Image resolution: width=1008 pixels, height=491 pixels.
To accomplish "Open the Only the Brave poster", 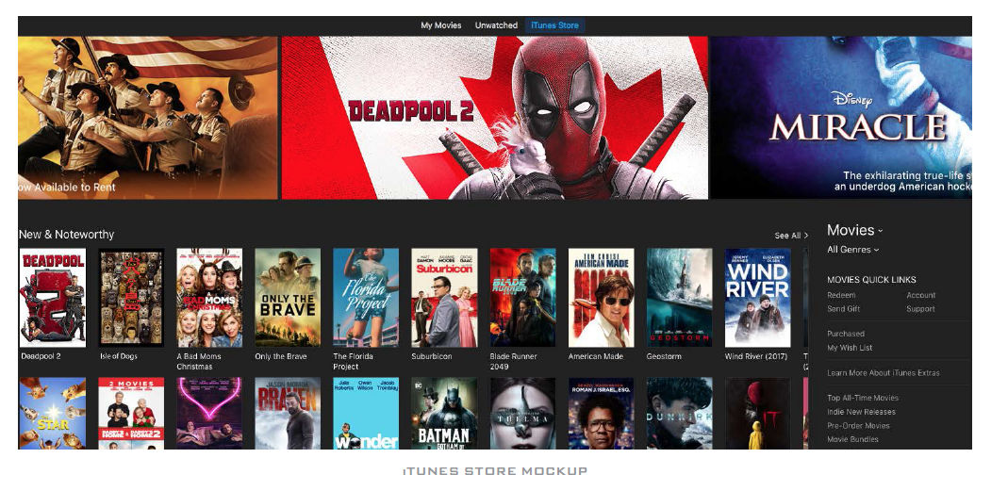I will (x=288, y=298).
